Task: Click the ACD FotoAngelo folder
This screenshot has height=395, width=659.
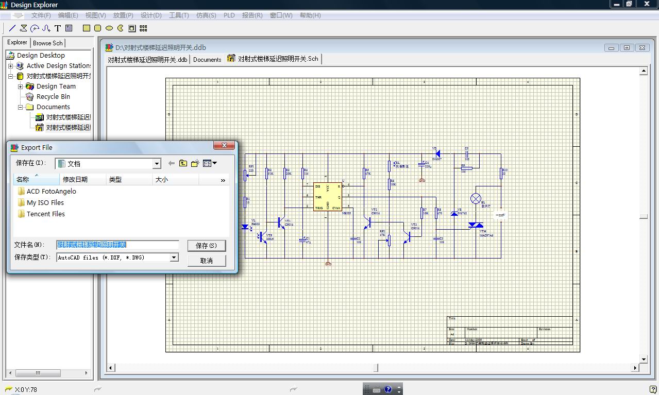Action: [x=46, y=191]
